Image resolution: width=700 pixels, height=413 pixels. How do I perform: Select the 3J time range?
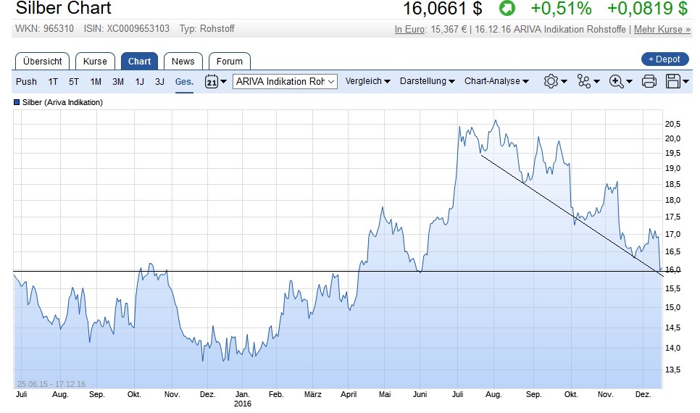159,82
